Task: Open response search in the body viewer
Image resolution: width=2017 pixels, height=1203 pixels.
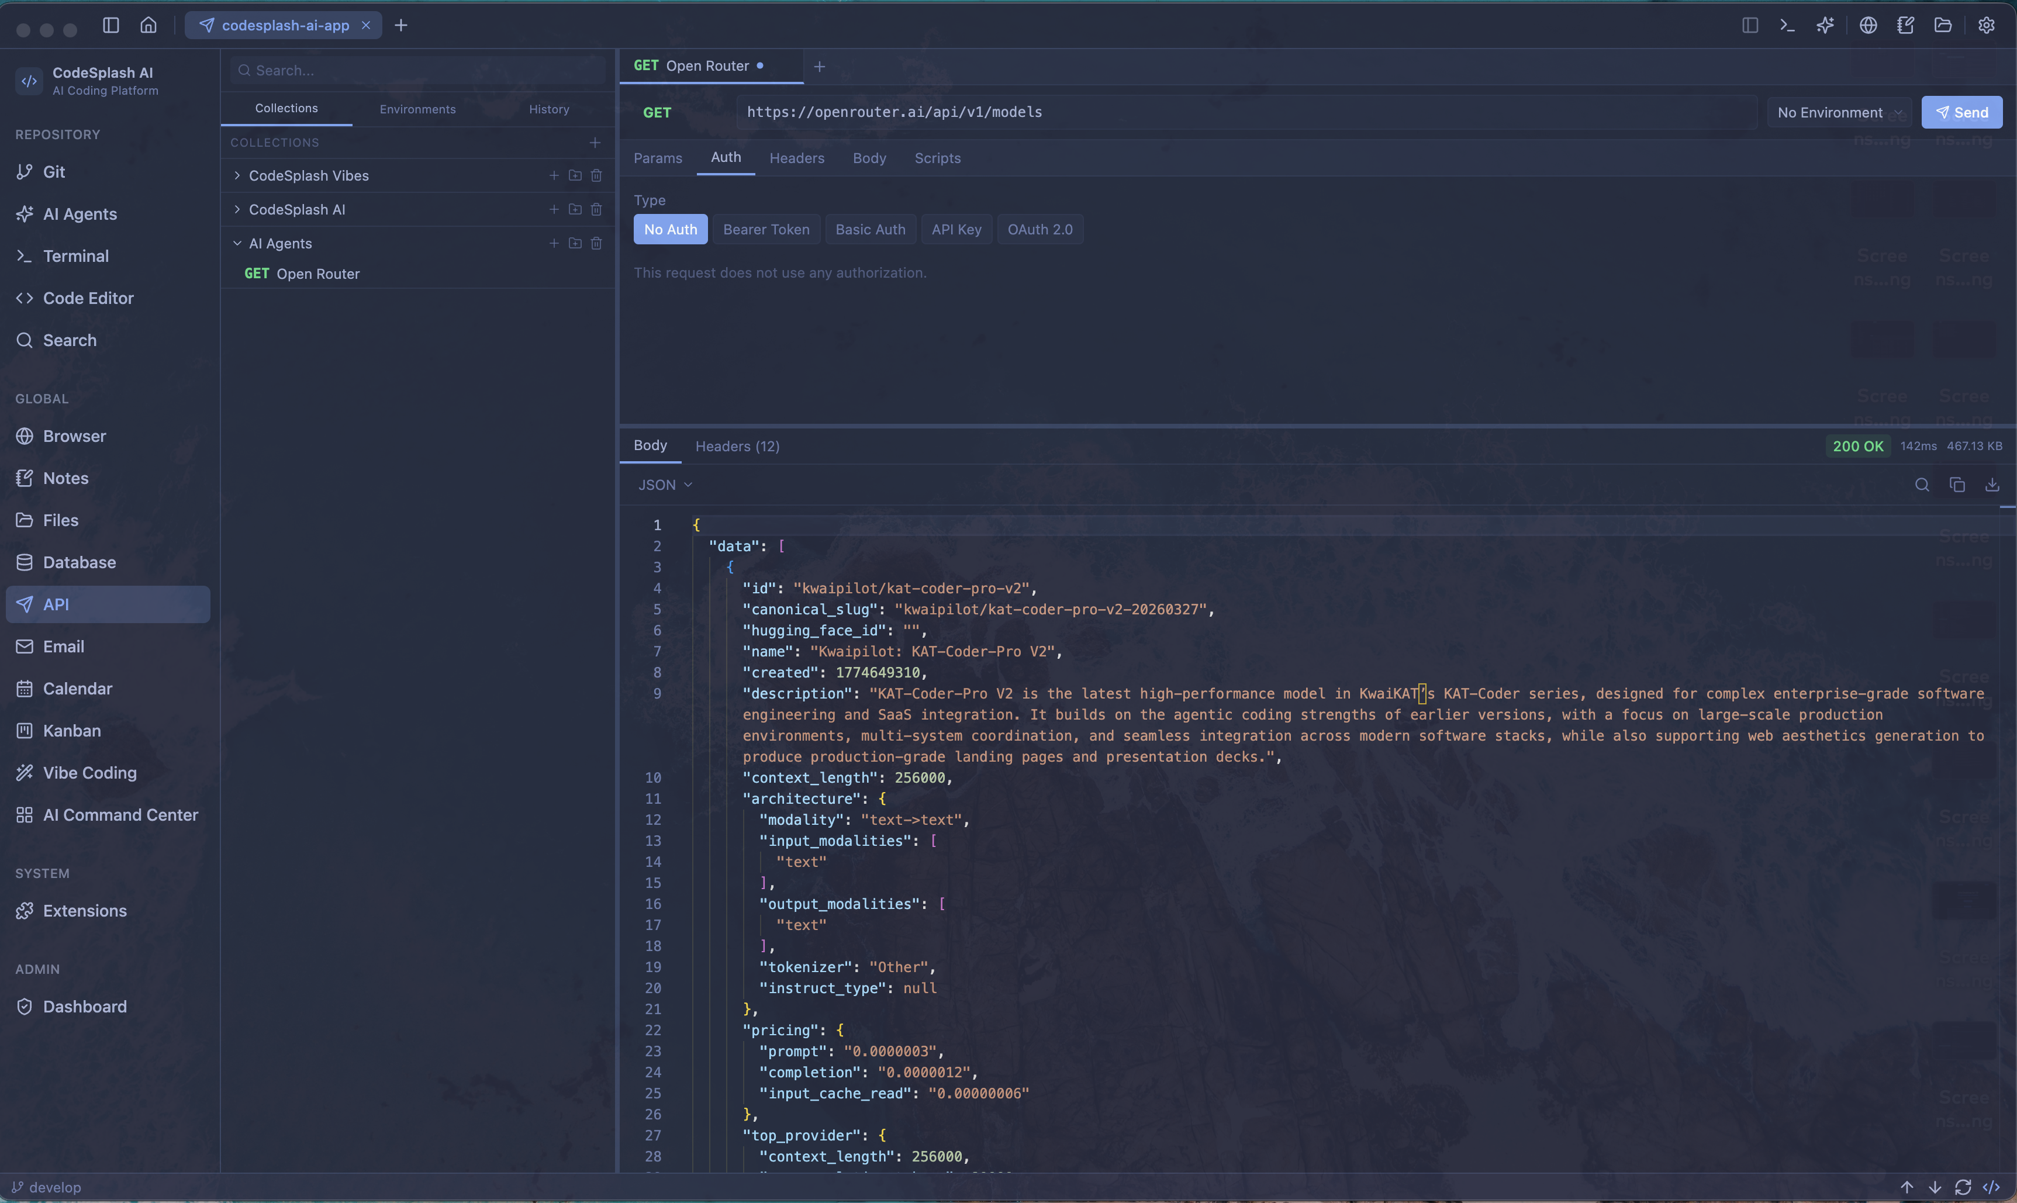Action: pos(1921,484)
